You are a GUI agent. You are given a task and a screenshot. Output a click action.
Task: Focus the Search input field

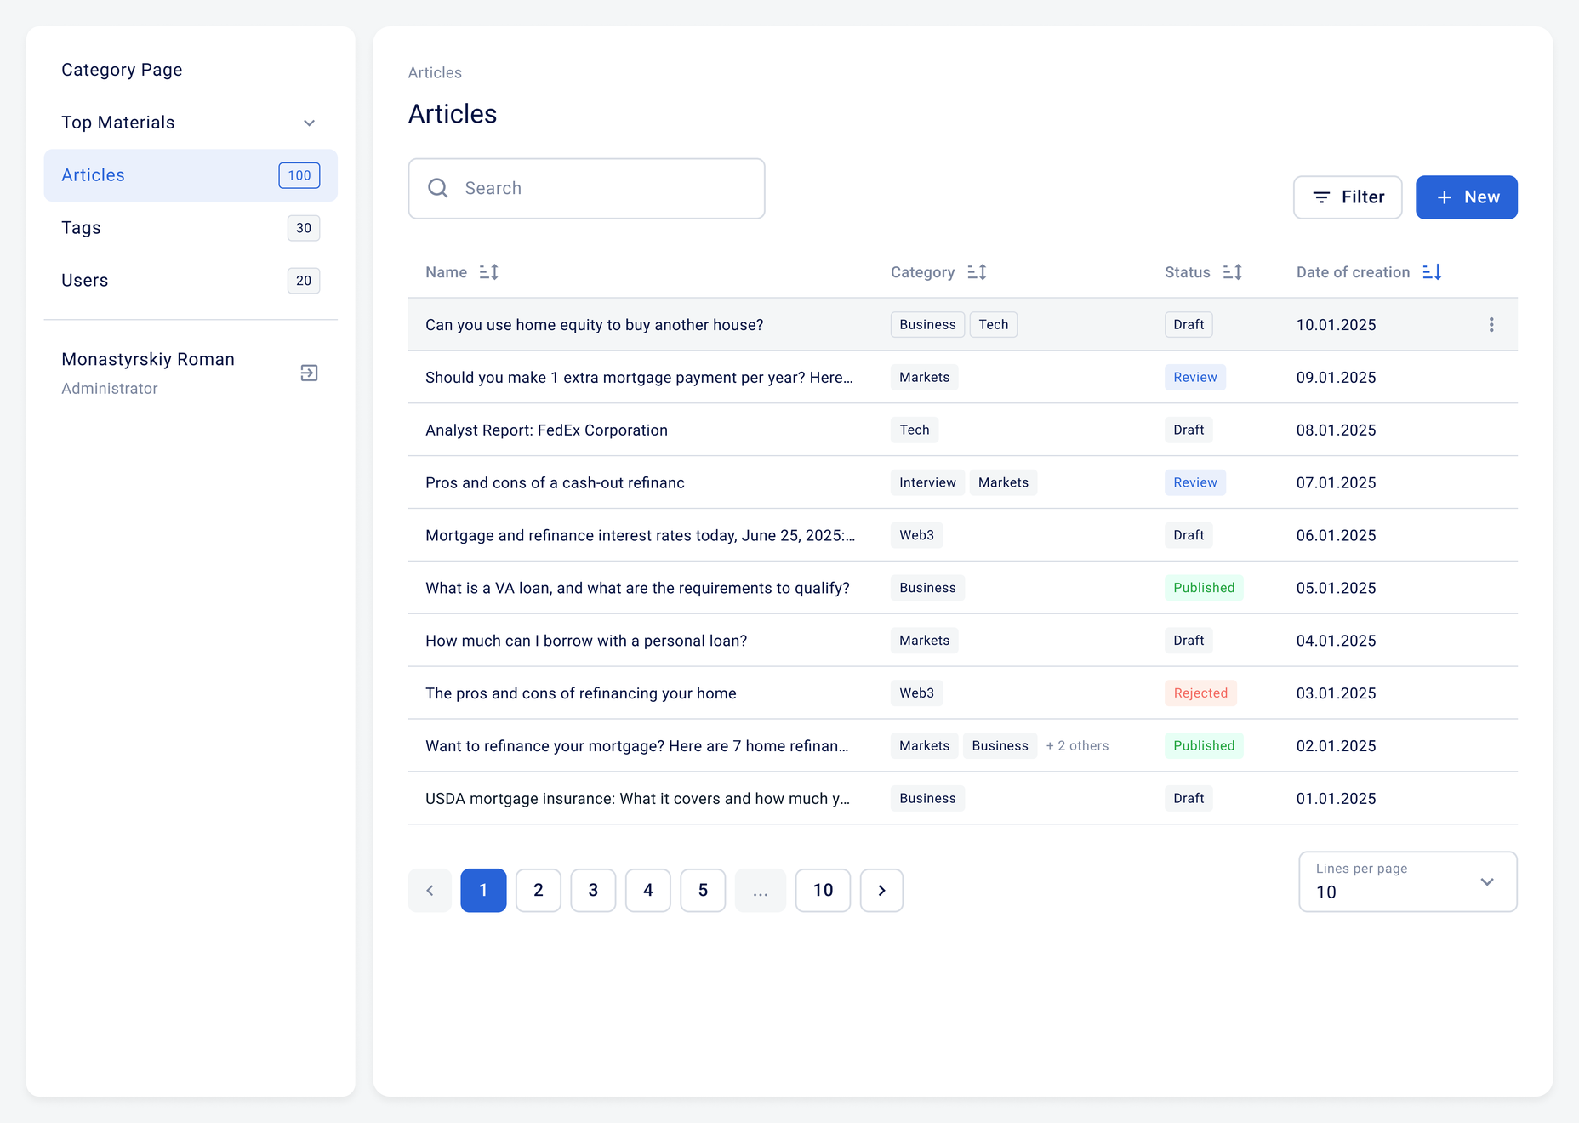point(586,189)
